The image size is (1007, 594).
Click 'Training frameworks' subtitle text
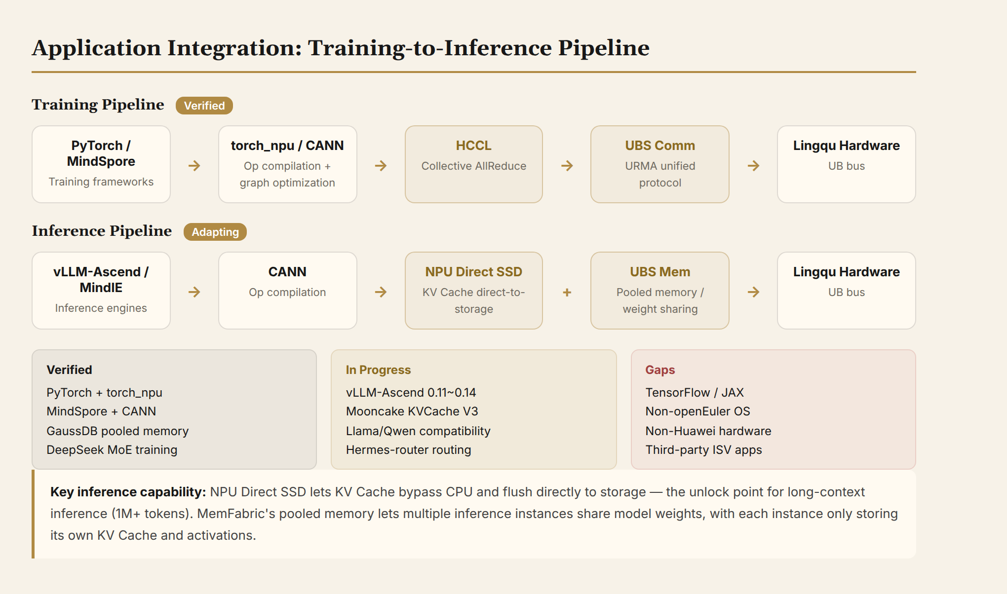[x=101, y=182]
